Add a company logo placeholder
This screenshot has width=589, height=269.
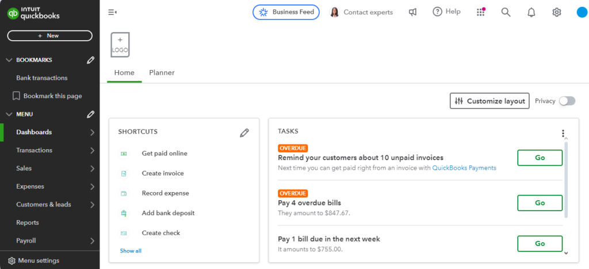point(120,45)
